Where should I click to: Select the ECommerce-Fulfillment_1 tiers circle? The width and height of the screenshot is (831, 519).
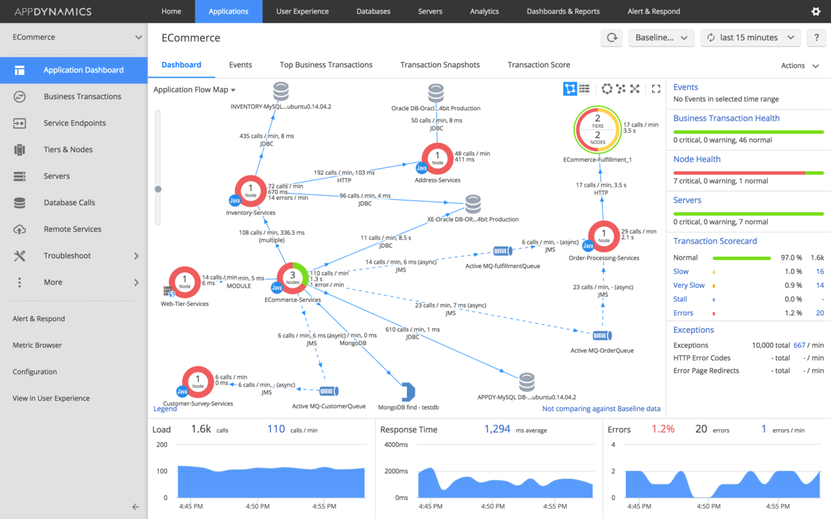pyautogui.click(x=597, y=130)
